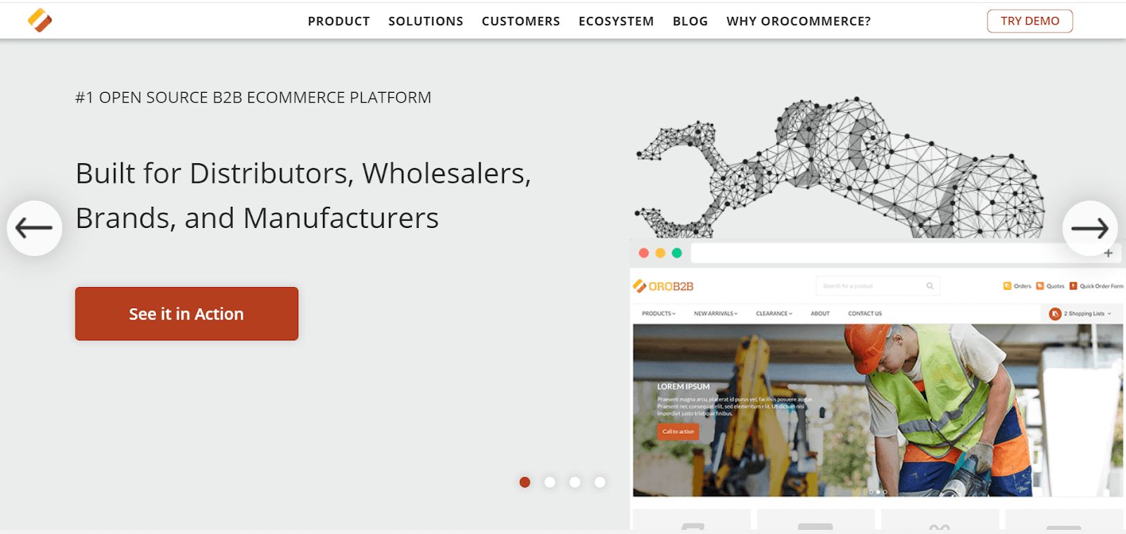Click the See it in Action button
Image resolution: width=1126 pixels, height=534 pixels.
pos(186,314)
